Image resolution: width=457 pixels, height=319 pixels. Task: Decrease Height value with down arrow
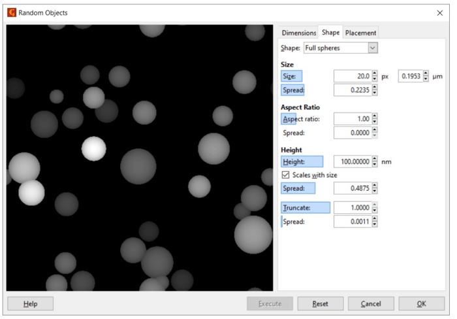point(375,164)
